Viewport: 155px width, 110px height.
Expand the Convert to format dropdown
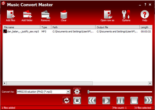point(68,92)
